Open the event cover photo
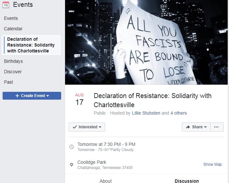 click(x=146, y=42)
